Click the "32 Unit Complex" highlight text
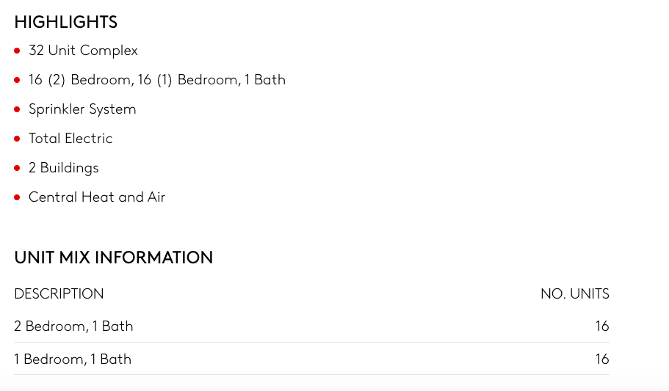 (83, 51)
